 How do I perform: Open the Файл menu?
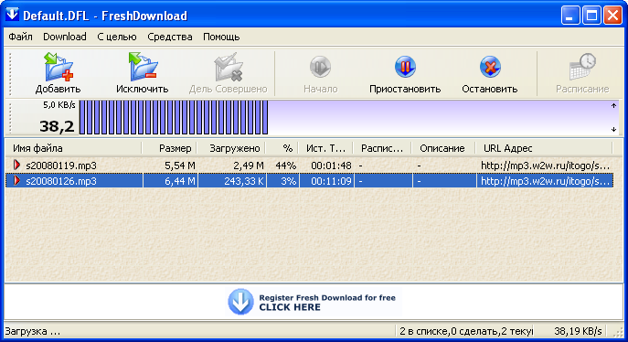(20, 37)
